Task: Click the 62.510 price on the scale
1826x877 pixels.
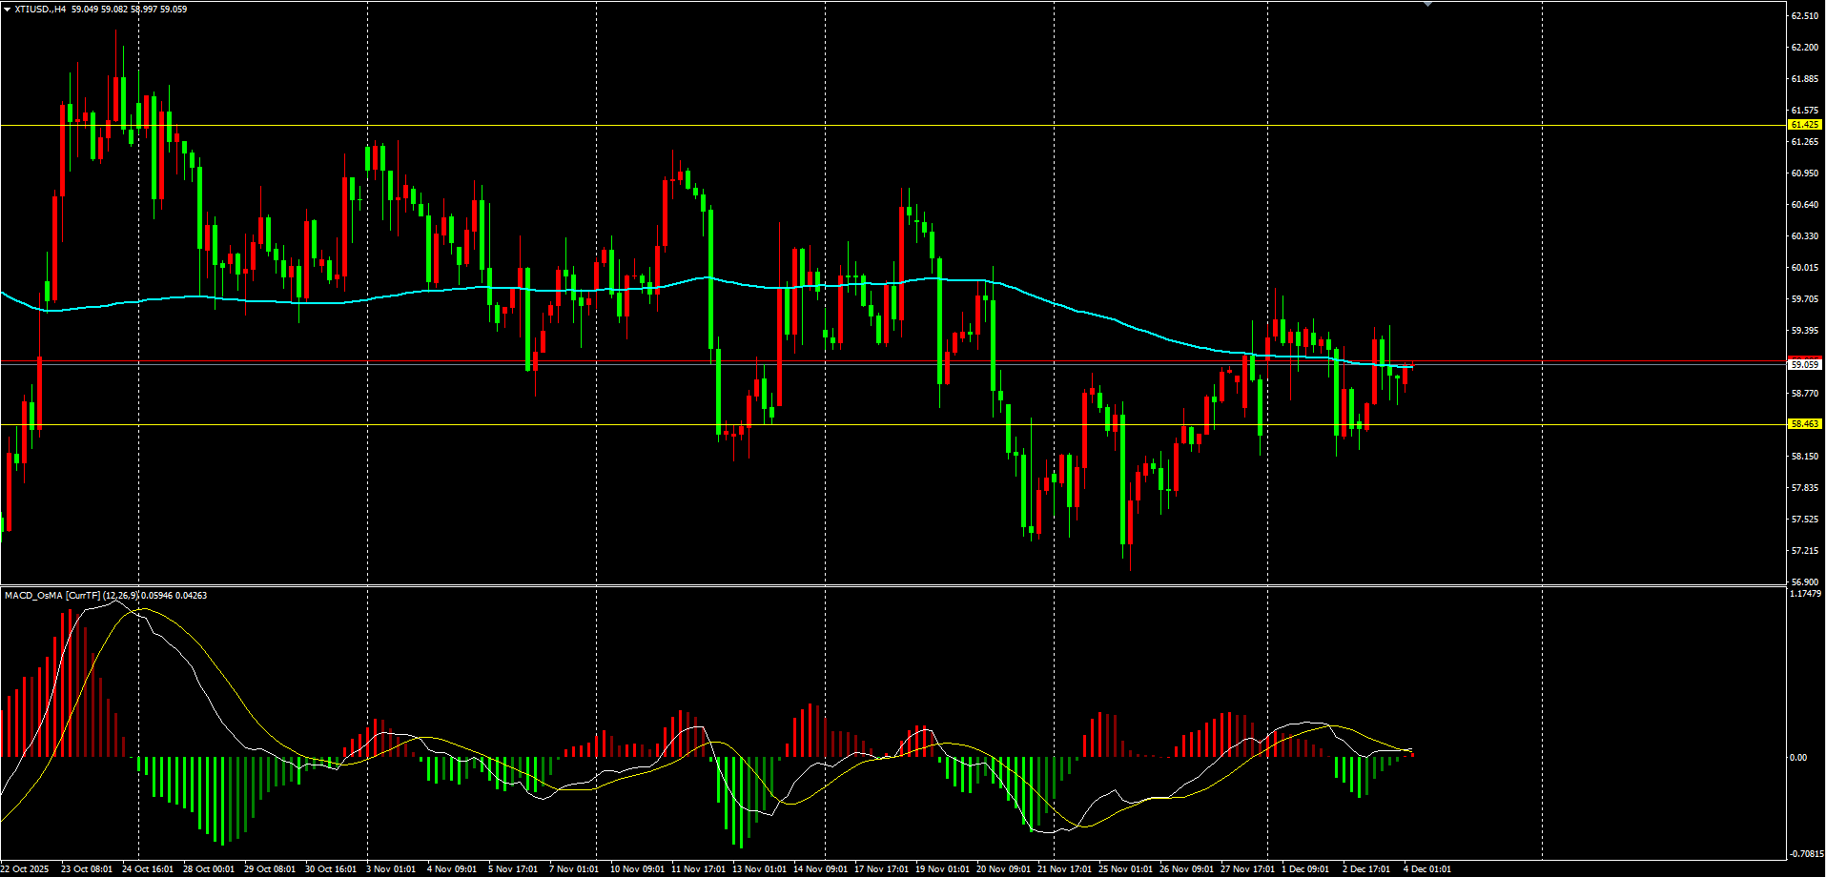Action: pyautogui.click(x=1804, y=16)
